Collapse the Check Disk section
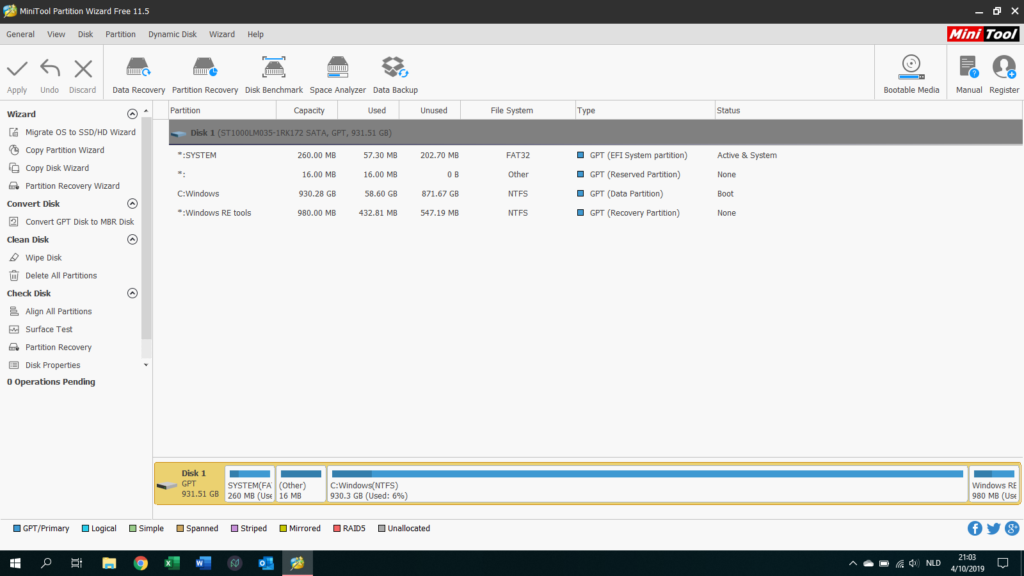The image size is (1024, 576). (132, 293)
